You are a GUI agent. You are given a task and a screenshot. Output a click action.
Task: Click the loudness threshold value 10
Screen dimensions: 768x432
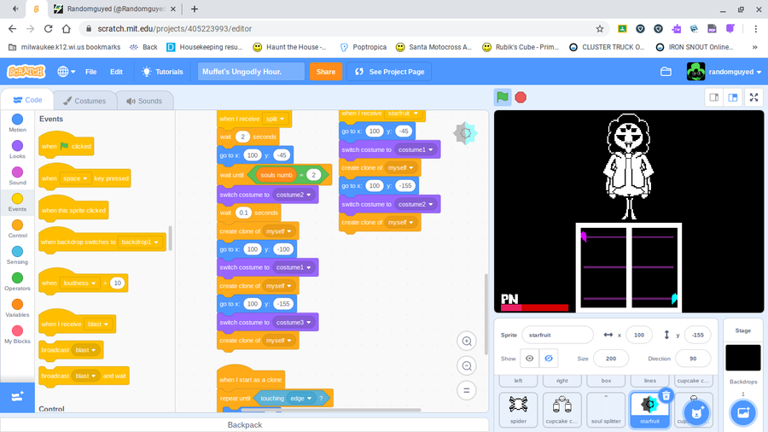point(117,283)
